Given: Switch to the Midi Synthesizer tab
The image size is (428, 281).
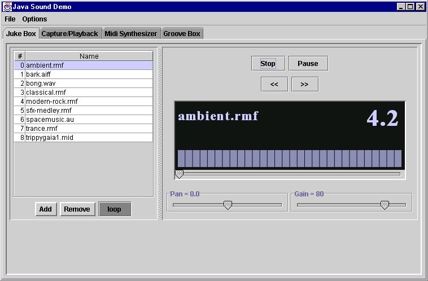Looking at the screenshot, I should pyautogui.click(x=130, y=34).
